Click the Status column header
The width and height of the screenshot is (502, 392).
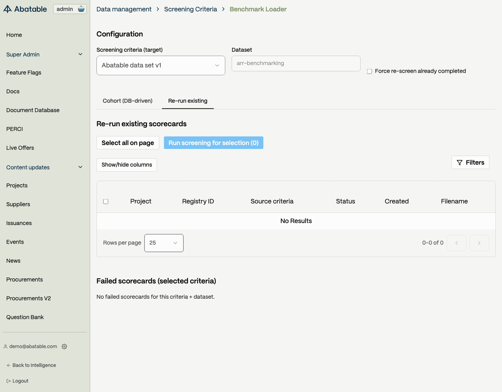click(x=346, y=201)
